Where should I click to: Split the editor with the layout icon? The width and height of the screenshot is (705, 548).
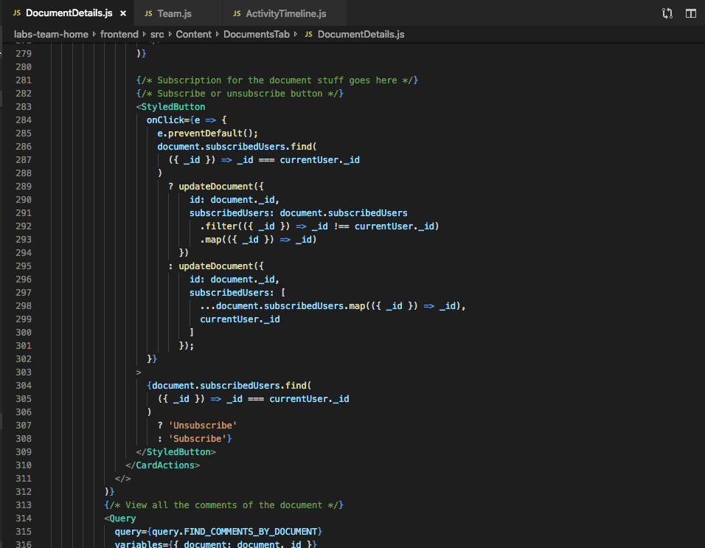(x=691, y=13)
